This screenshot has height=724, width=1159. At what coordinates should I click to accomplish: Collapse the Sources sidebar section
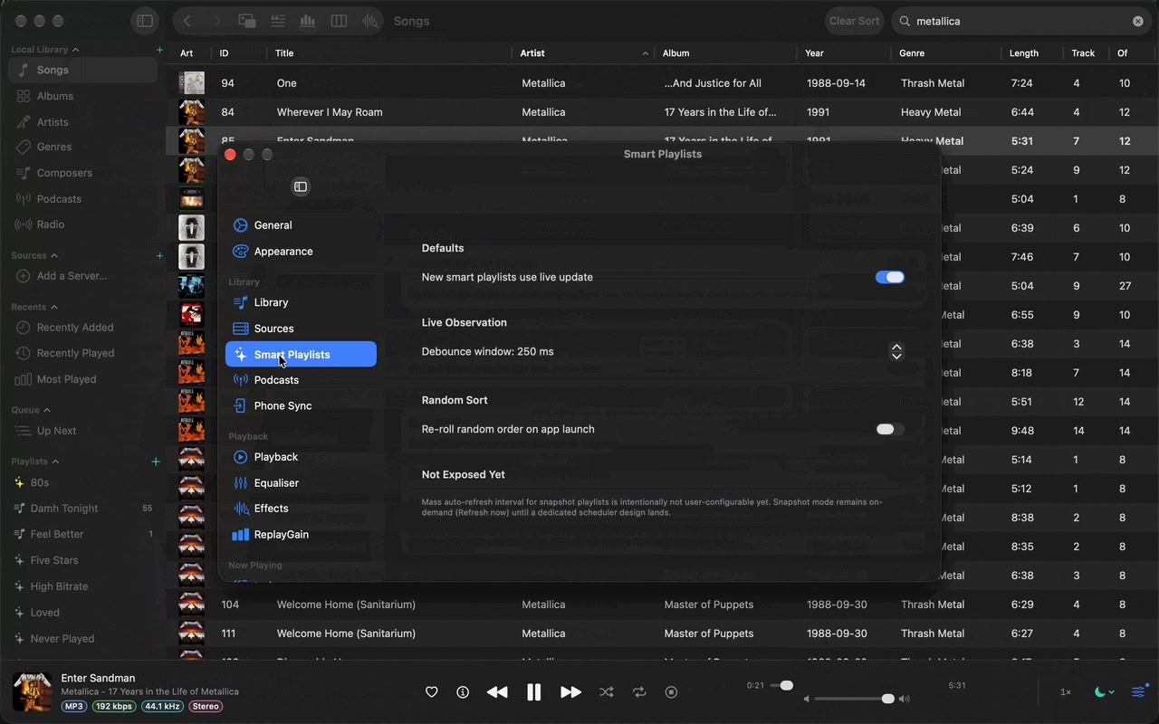[54, 256]
